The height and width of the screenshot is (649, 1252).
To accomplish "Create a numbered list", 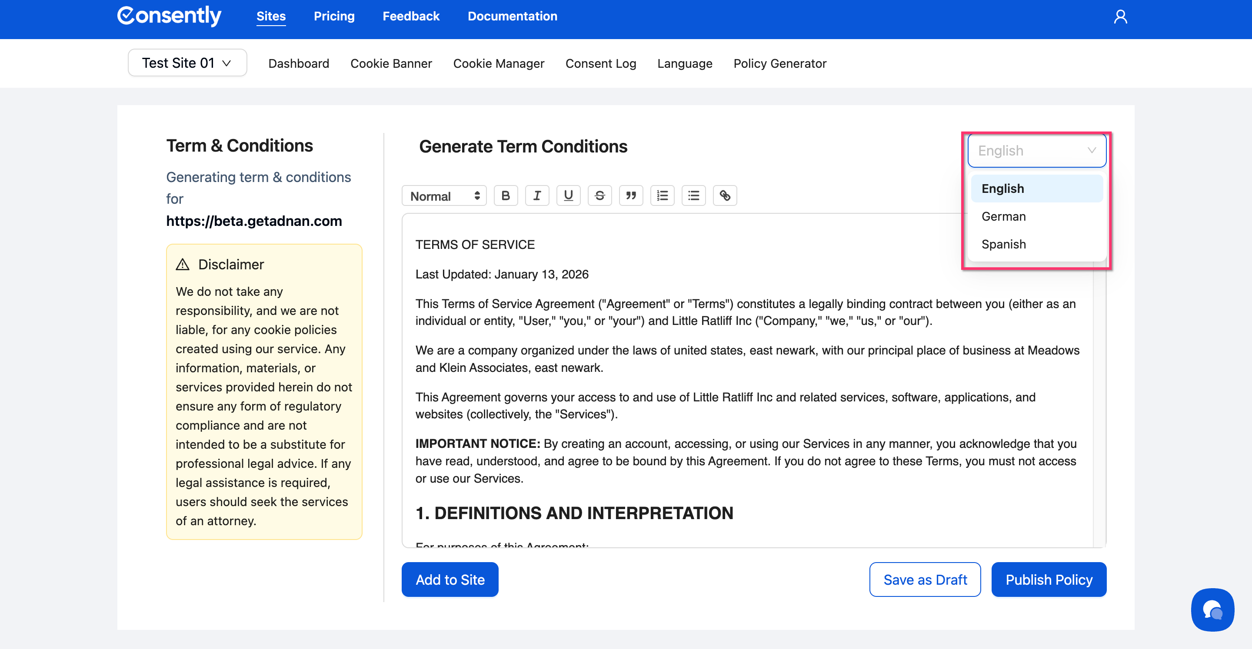I will 662,196.
